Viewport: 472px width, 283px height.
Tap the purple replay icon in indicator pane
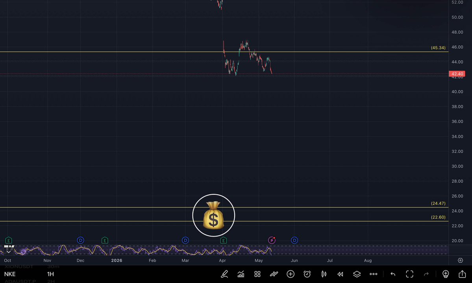pos(24,251)
